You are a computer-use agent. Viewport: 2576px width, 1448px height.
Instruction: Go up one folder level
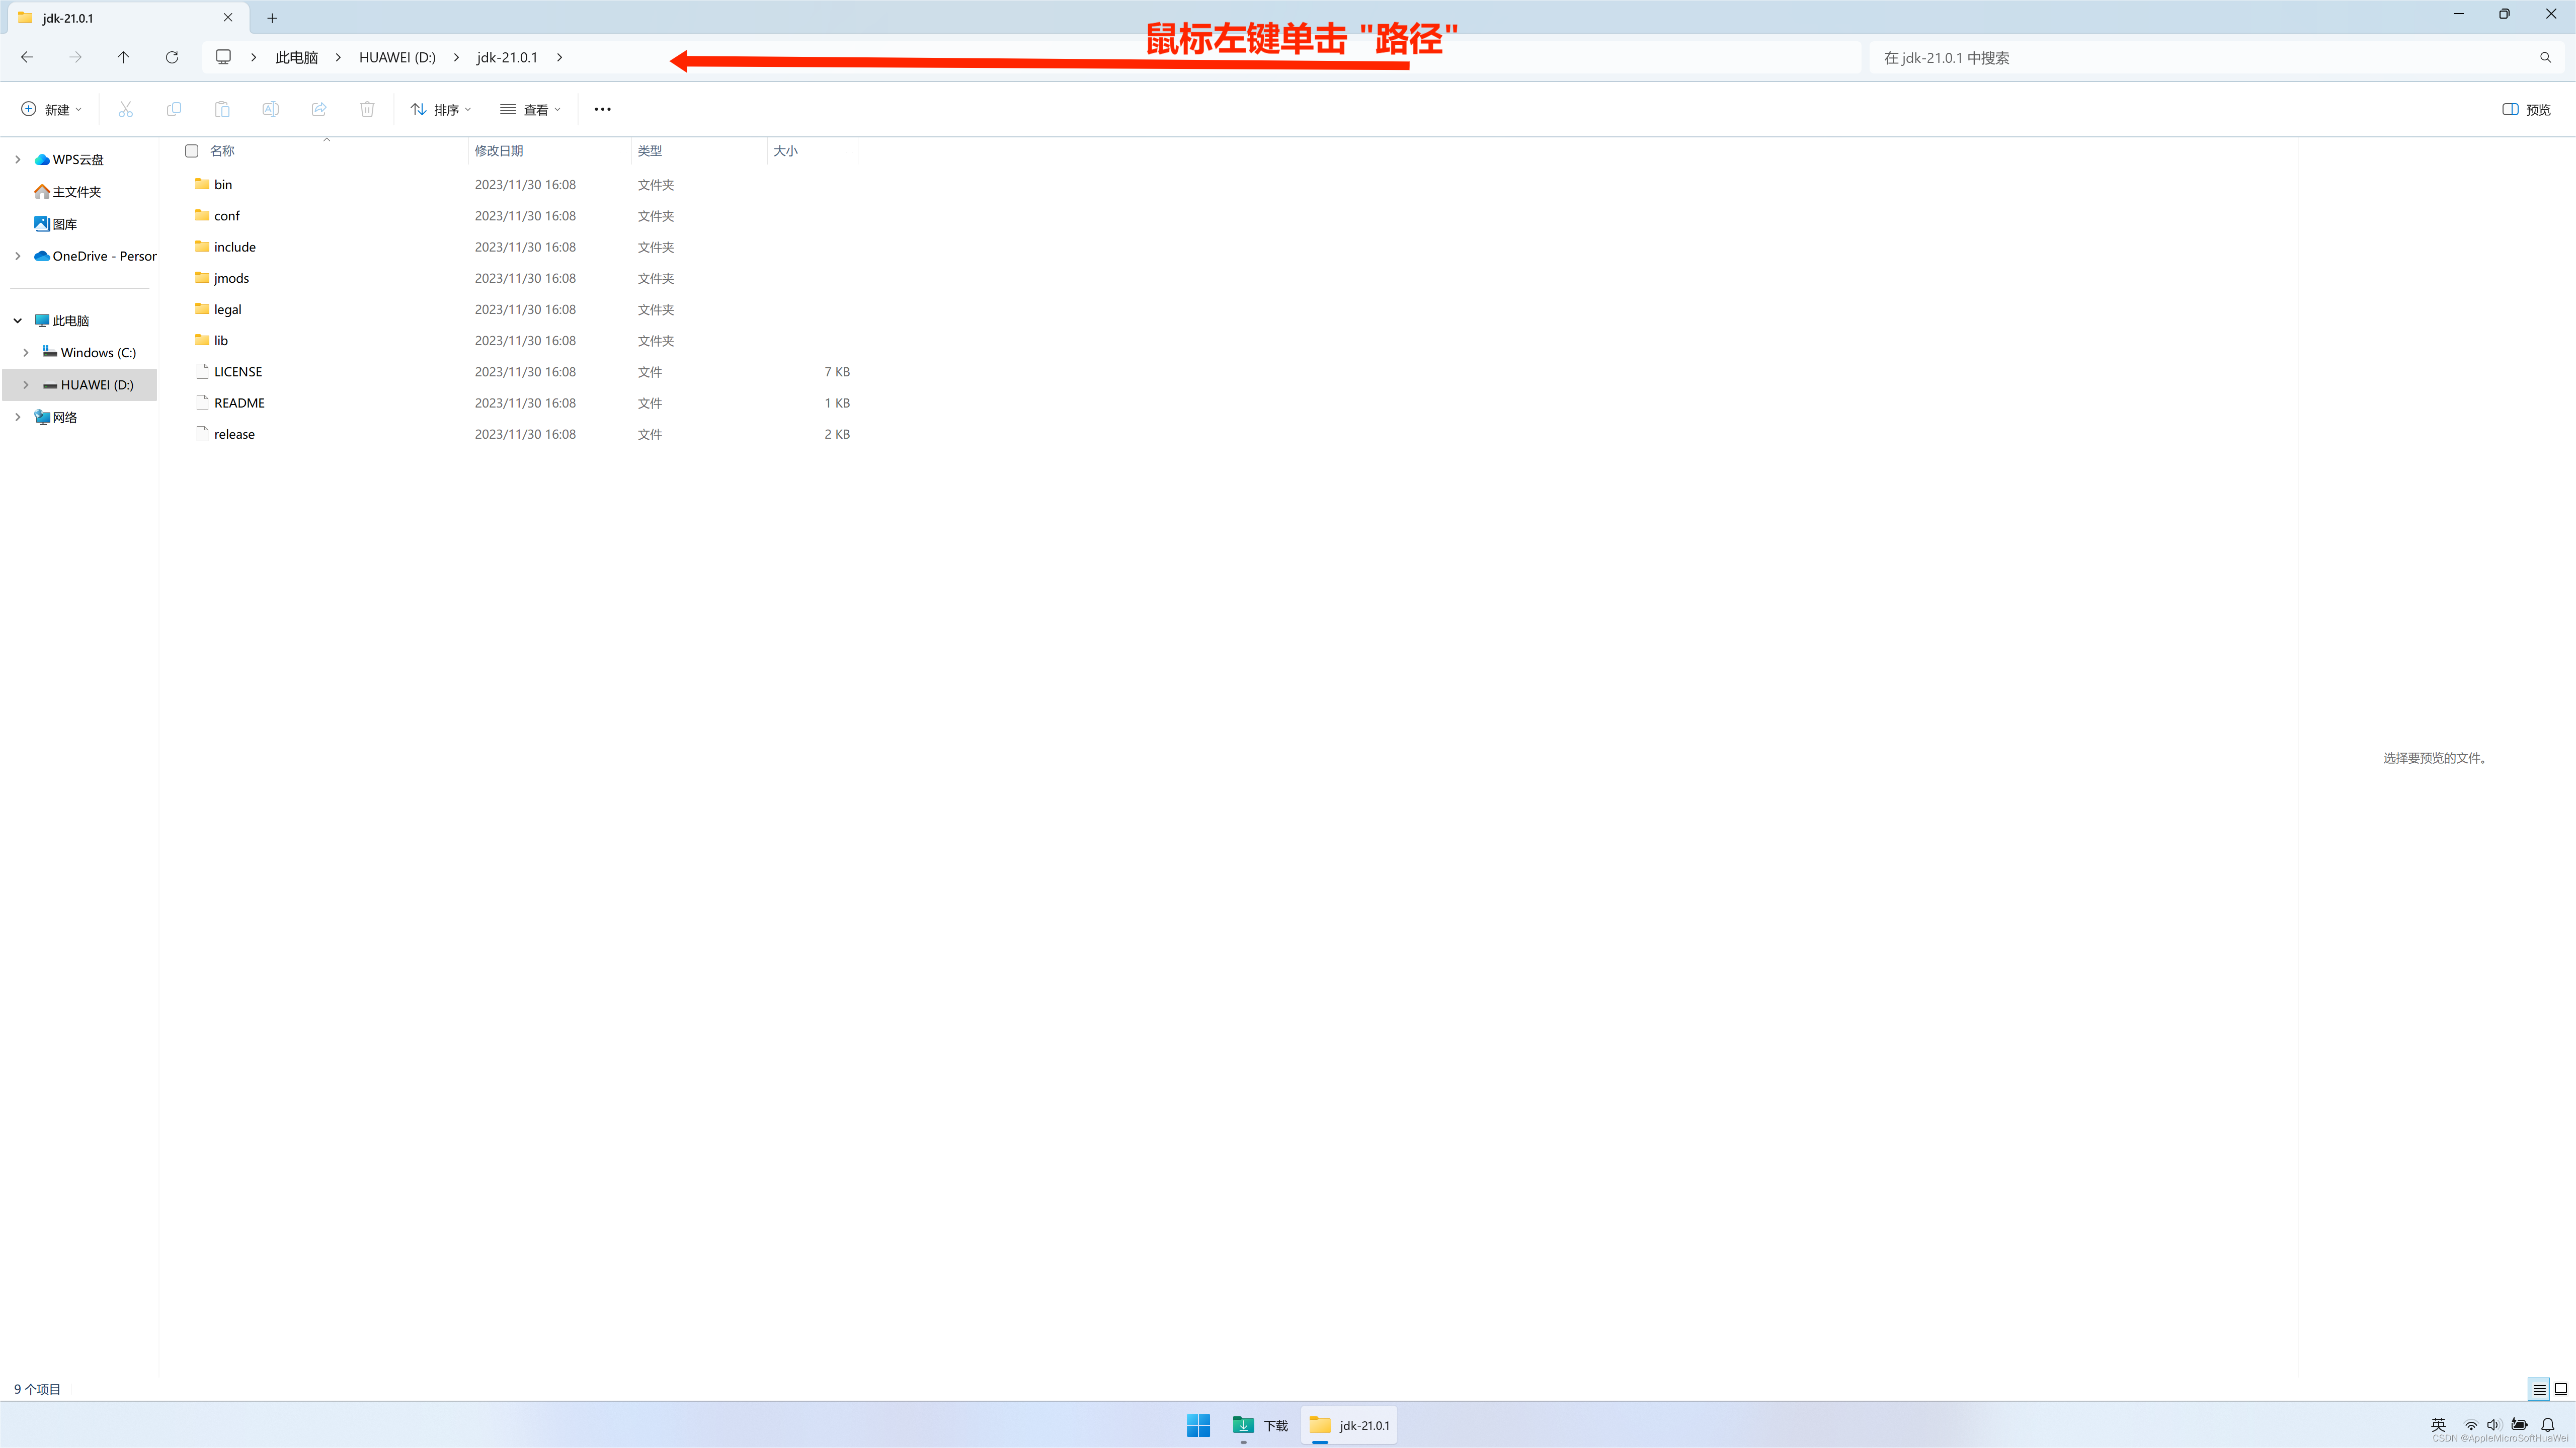[x=123, y=57]
